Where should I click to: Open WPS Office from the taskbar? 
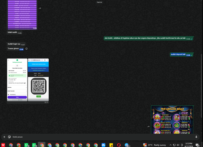pos(3,145)
